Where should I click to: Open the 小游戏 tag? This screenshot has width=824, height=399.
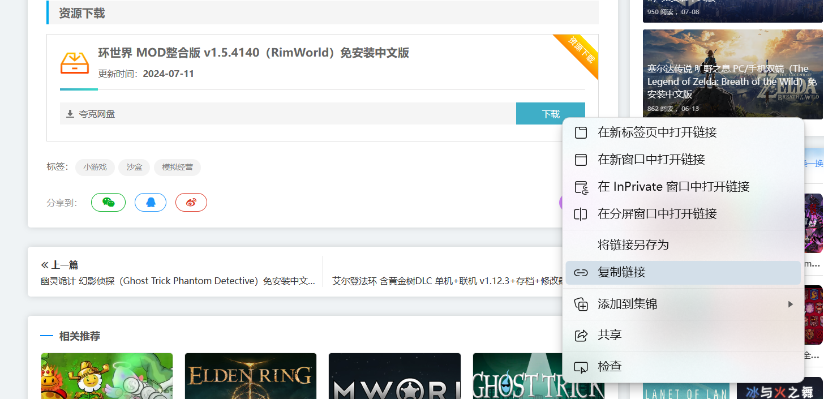coord(95,168)
